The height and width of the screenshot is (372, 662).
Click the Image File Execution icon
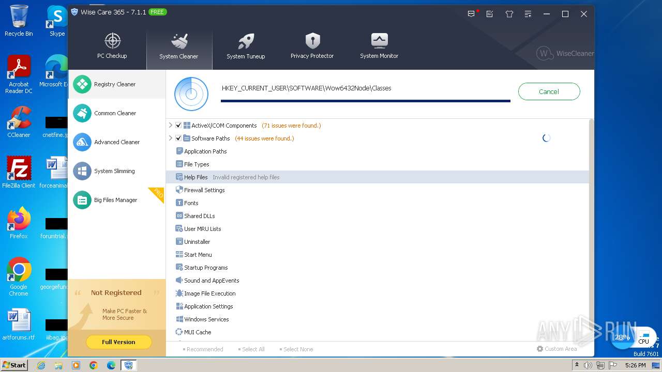click(x=179, y=293)
